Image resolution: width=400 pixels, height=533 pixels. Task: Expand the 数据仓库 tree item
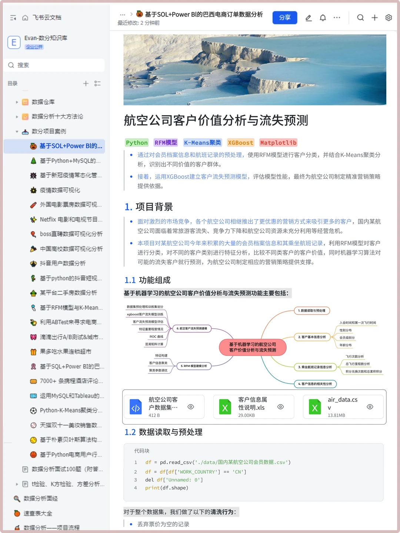17,102
